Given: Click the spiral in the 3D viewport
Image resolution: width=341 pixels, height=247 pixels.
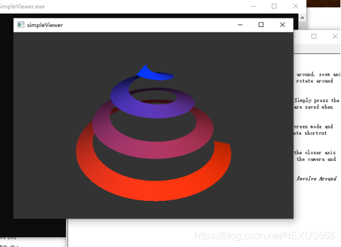Looking at the screenshot, I should pos(153,133).
